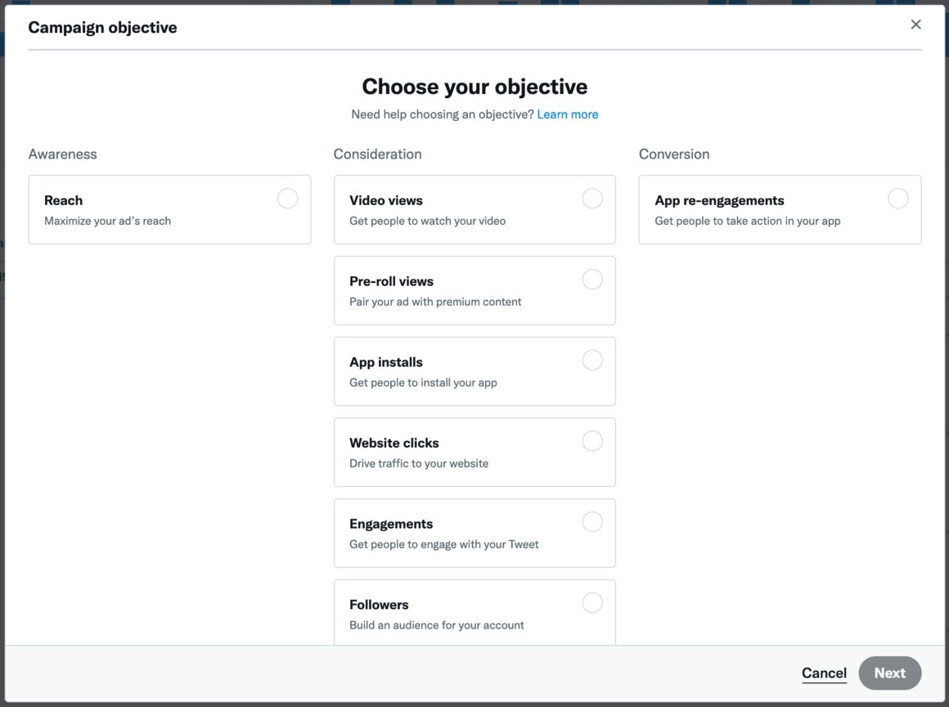Image resolution: width=949 pixels, height=707 pixels.
Task: Select the Website clicks radio button
Action: click(592, 441)
